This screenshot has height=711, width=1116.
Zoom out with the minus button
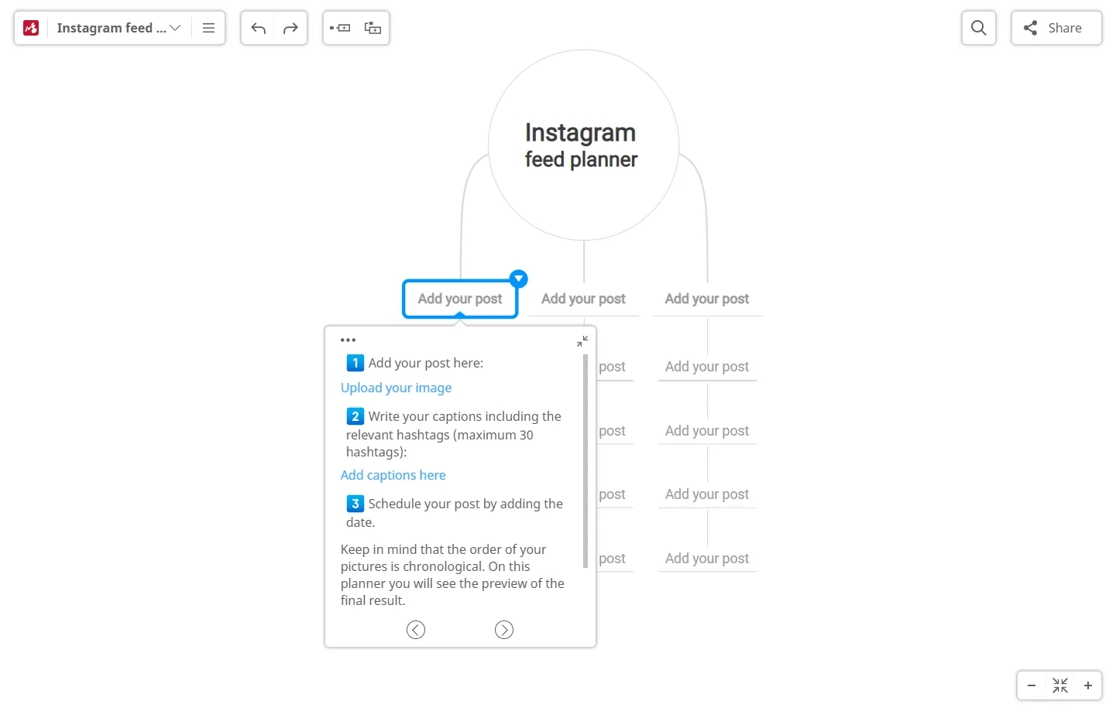click(1032, 685)
